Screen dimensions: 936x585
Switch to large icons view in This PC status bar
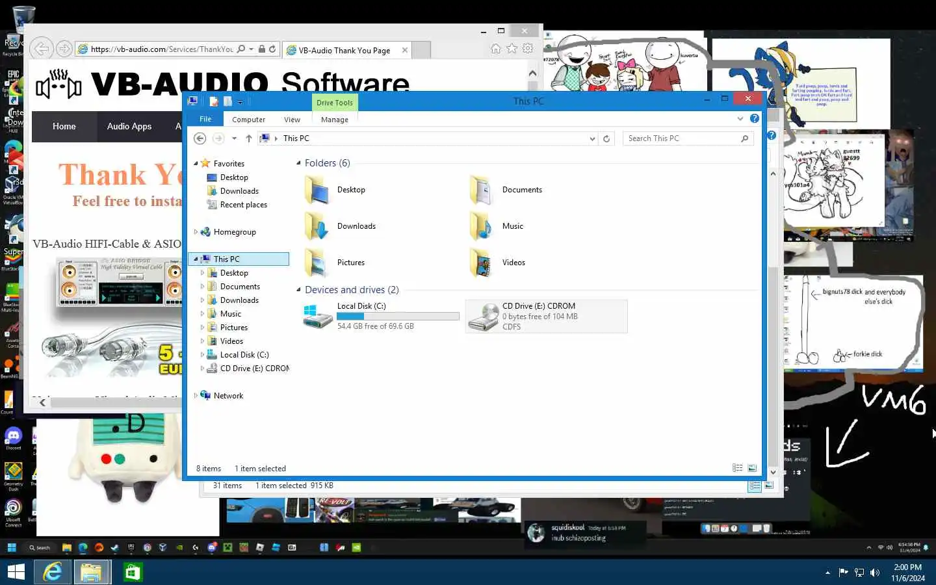click(x=752, y=468)
